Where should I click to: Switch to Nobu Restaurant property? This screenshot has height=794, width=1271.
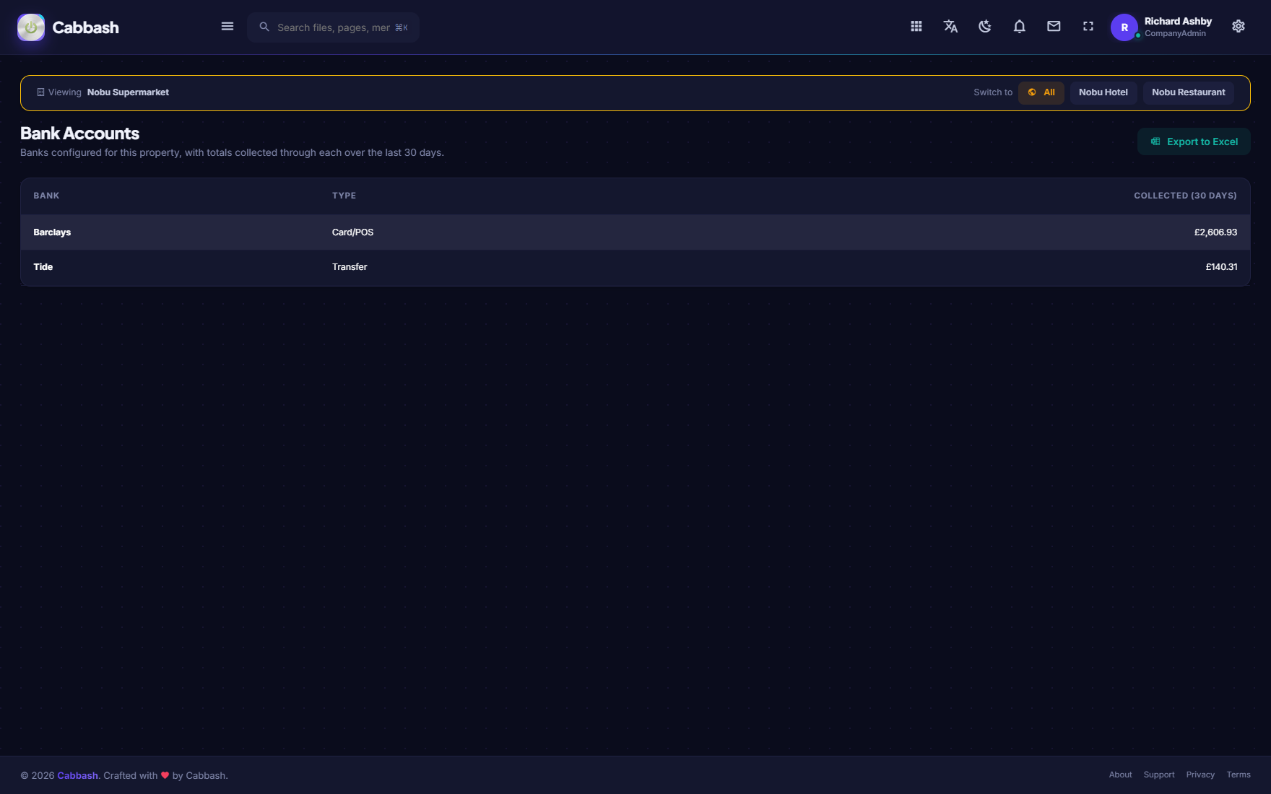[x=1188, y=92]
